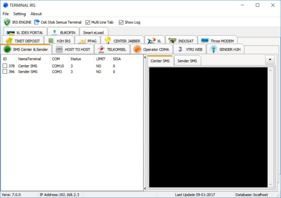This screenshot has width=281, height=198.
Task: Click the Database: localhost status text
Action: (252, 195)
